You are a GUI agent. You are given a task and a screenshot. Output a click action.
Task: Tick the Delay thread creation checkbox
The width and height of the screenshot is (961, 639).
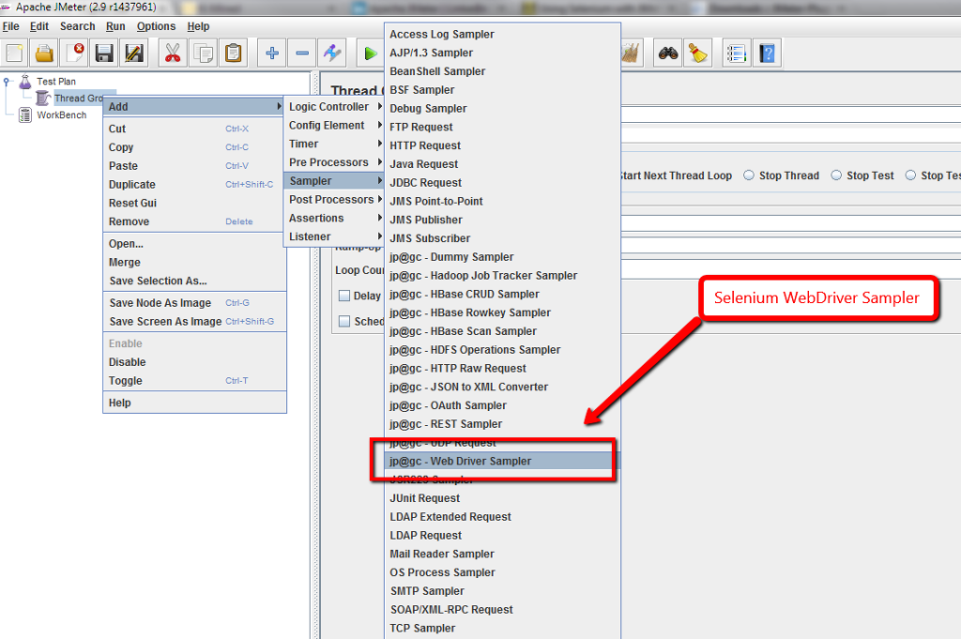pos(344,296)
